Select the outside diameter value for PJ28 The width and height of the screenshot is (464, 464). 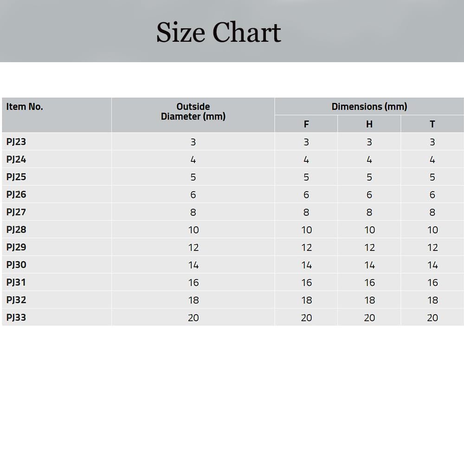click(193, 230)
